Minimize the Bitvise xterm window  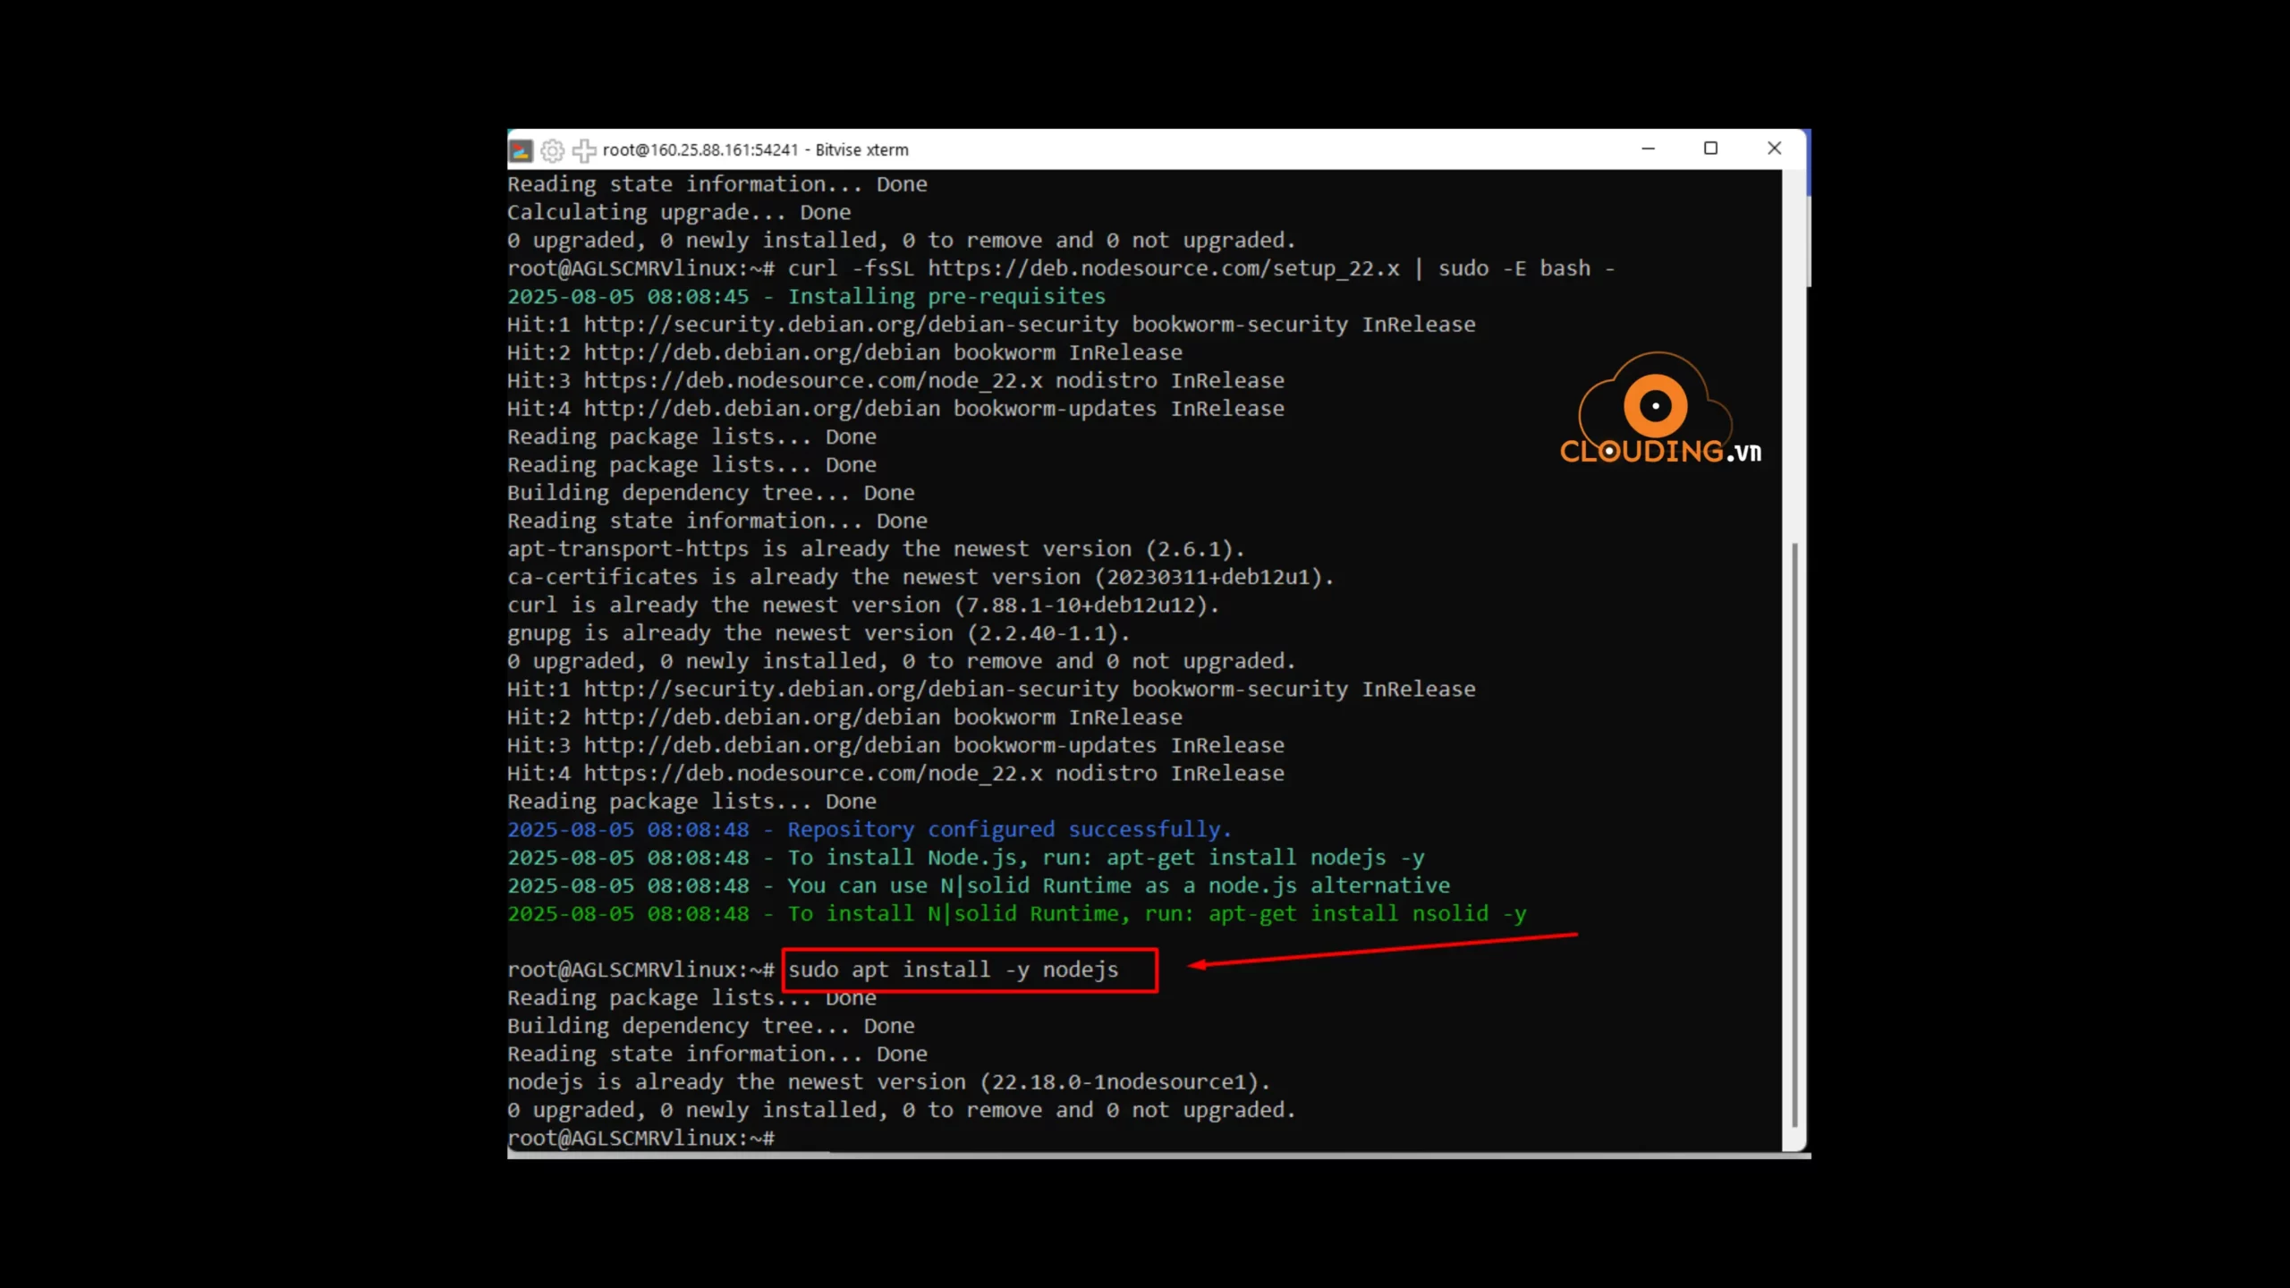click(x=1649, y=148)
